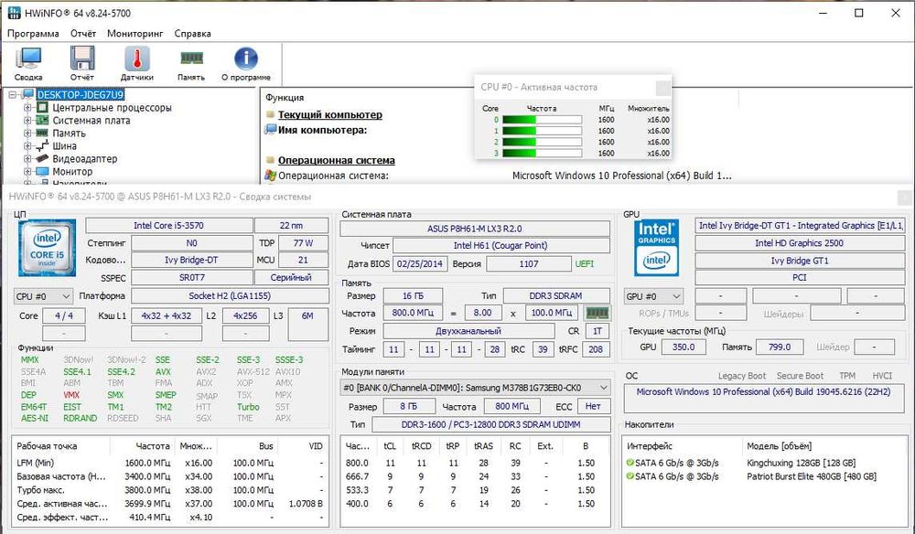Click Patriot Burst Elite 480GB drive entry
The width and height of the screenshot is (915, 534).
click(811, 476)
